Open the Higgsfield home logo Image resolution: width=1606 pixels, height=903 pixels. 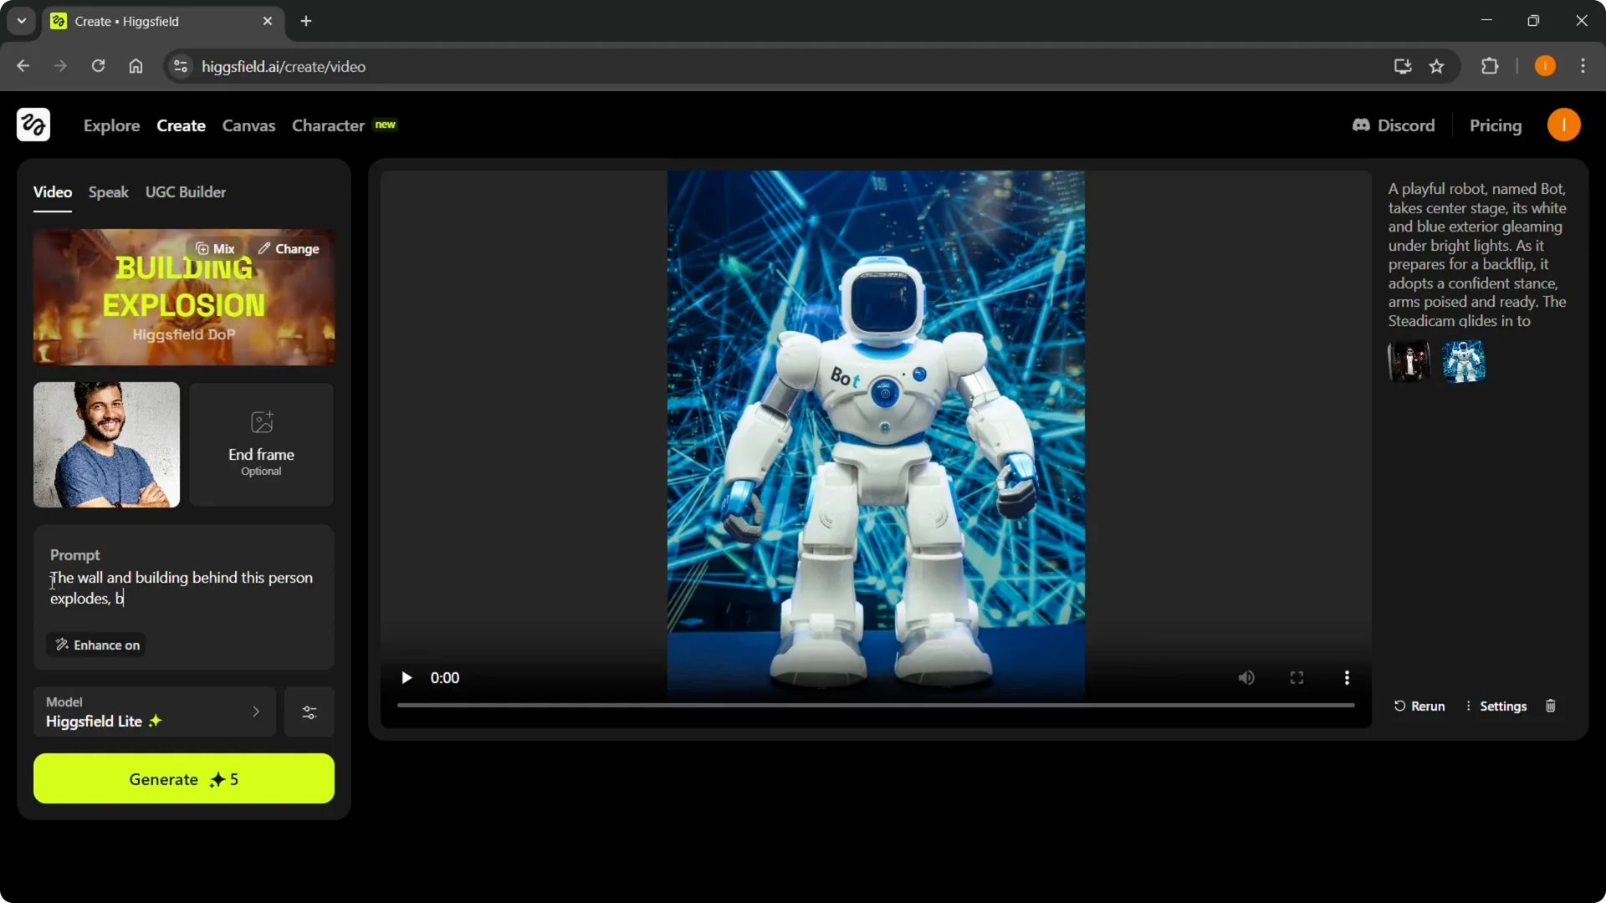click(x=33, y=125)
